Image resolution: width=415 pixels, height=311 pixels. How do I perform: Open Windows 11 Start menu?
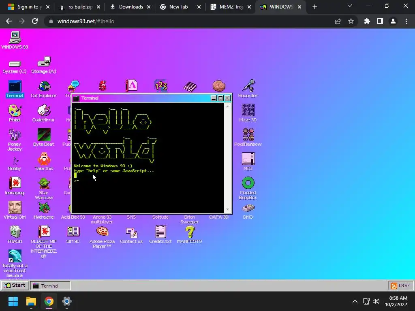pyautogui.click(x=13, y=301)
